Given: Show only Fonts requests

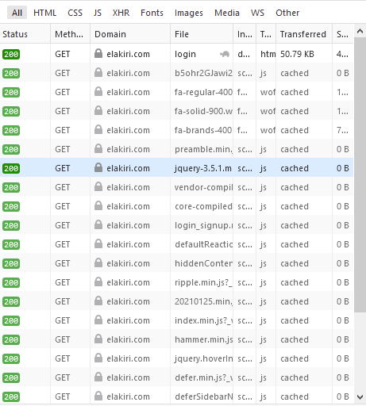Looking at the screenshot, I should 152,13.
